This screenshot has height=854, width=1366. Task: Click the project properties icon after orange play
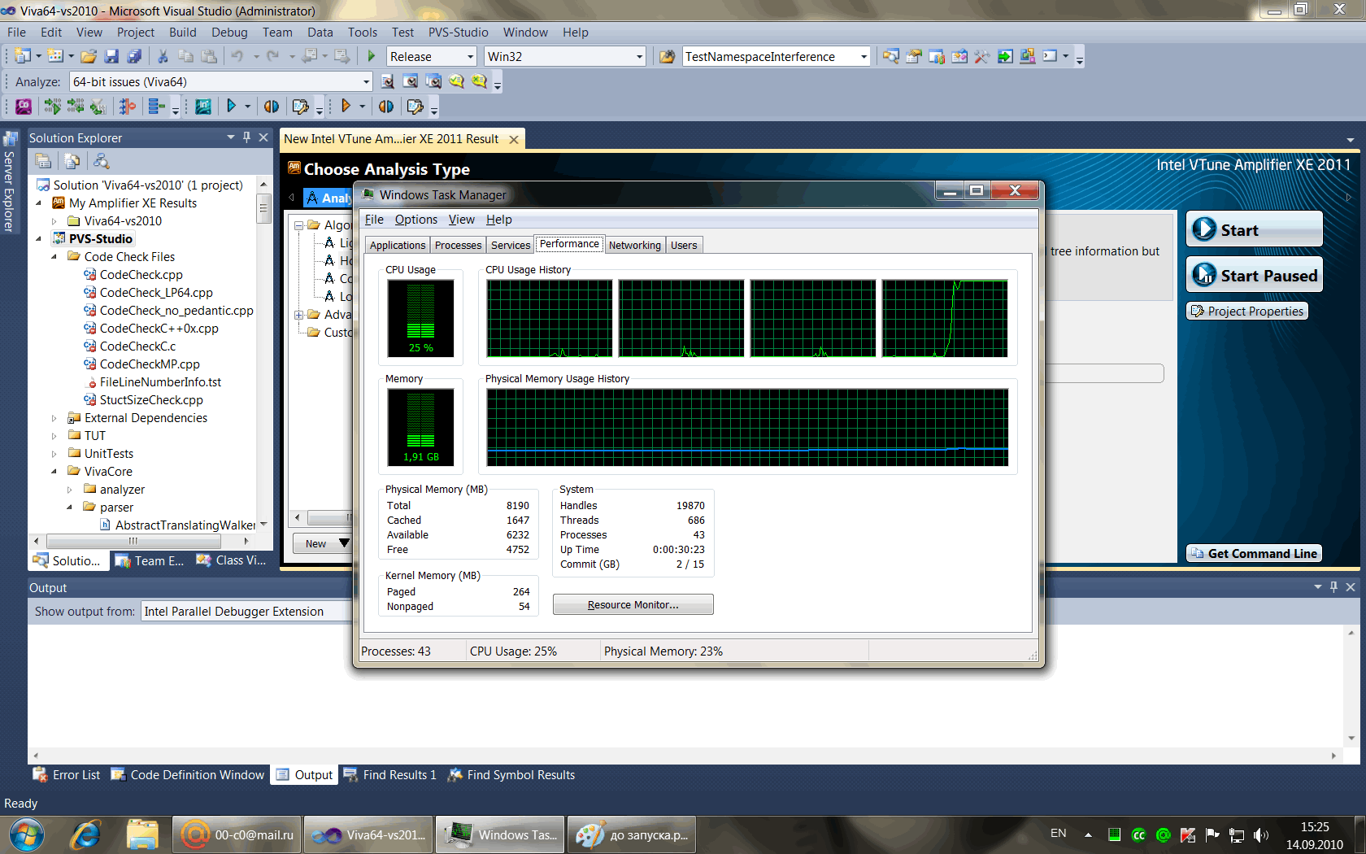415,107
